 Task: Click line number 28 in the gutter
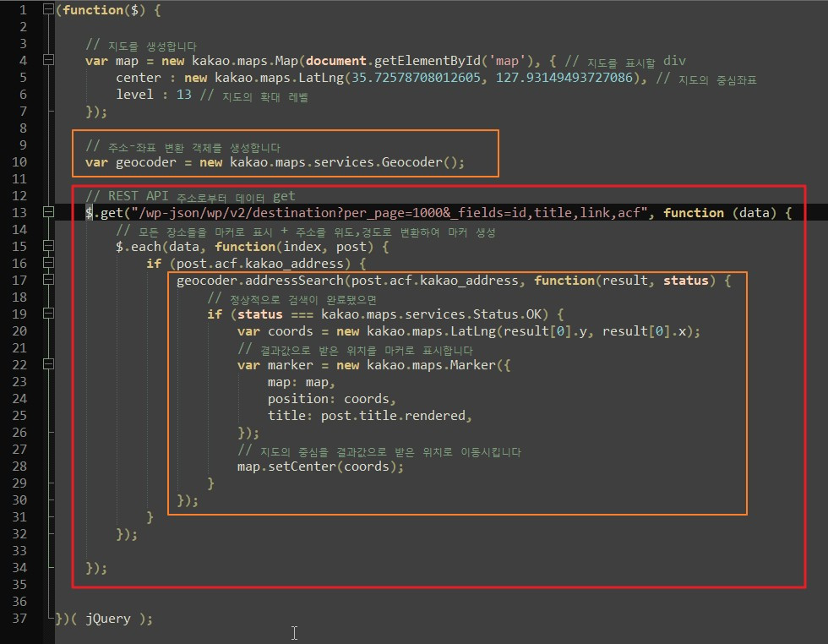click(x=19, y=467)
